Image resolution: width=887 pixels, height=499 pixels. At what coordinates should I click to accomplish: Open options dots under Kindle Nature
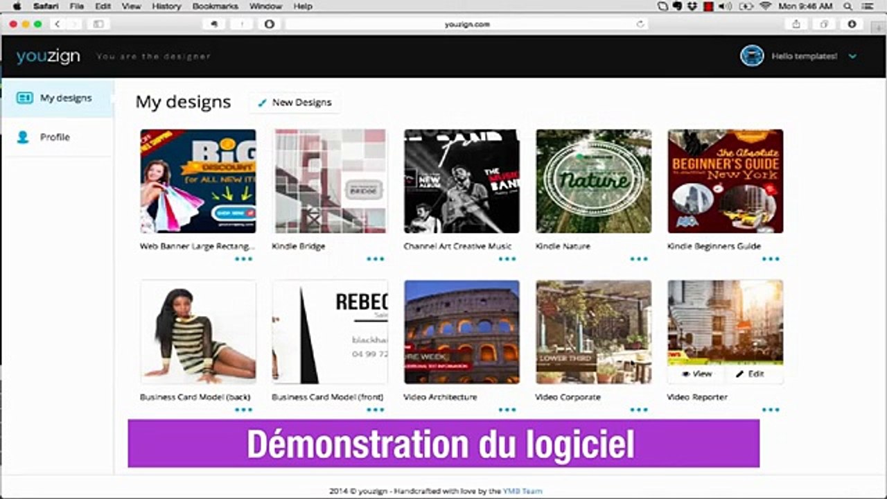[x=639, y=259]
